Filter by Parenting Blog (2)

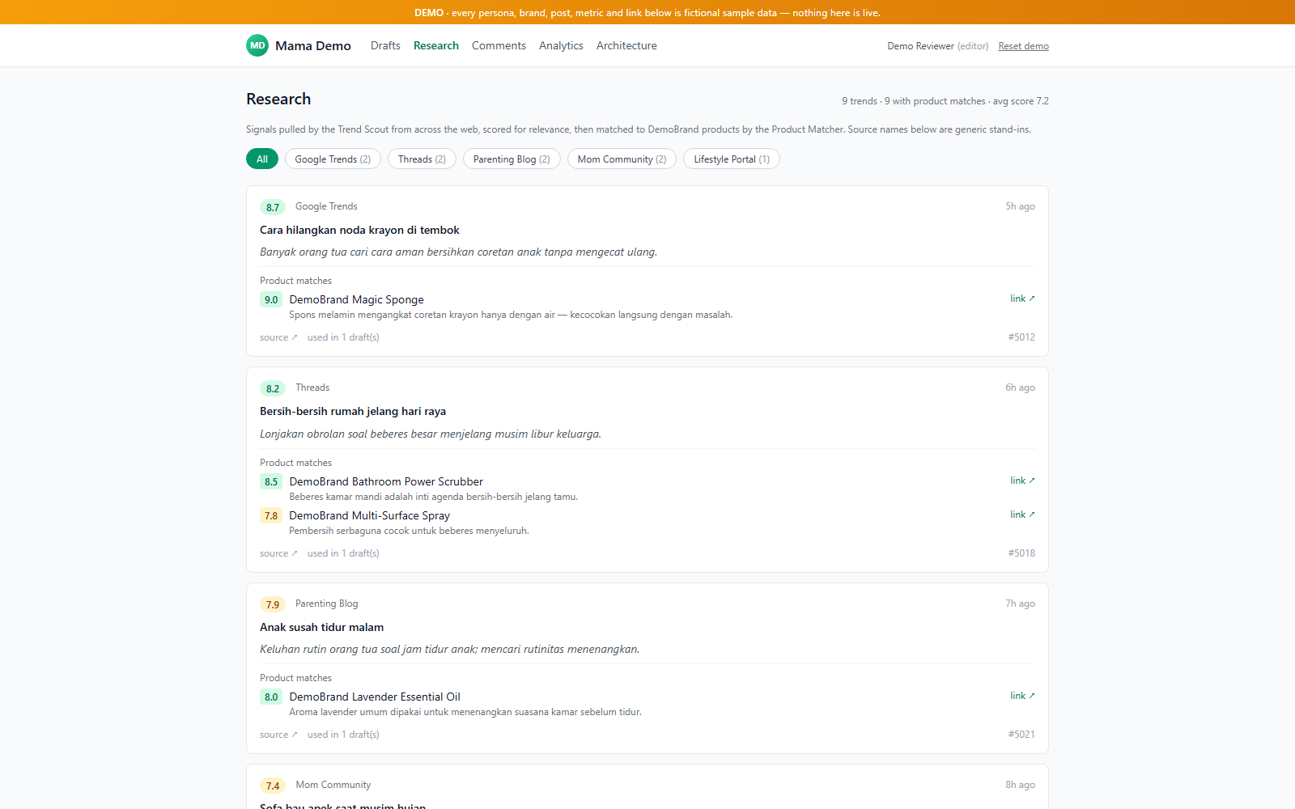click(x=512, y=159)
